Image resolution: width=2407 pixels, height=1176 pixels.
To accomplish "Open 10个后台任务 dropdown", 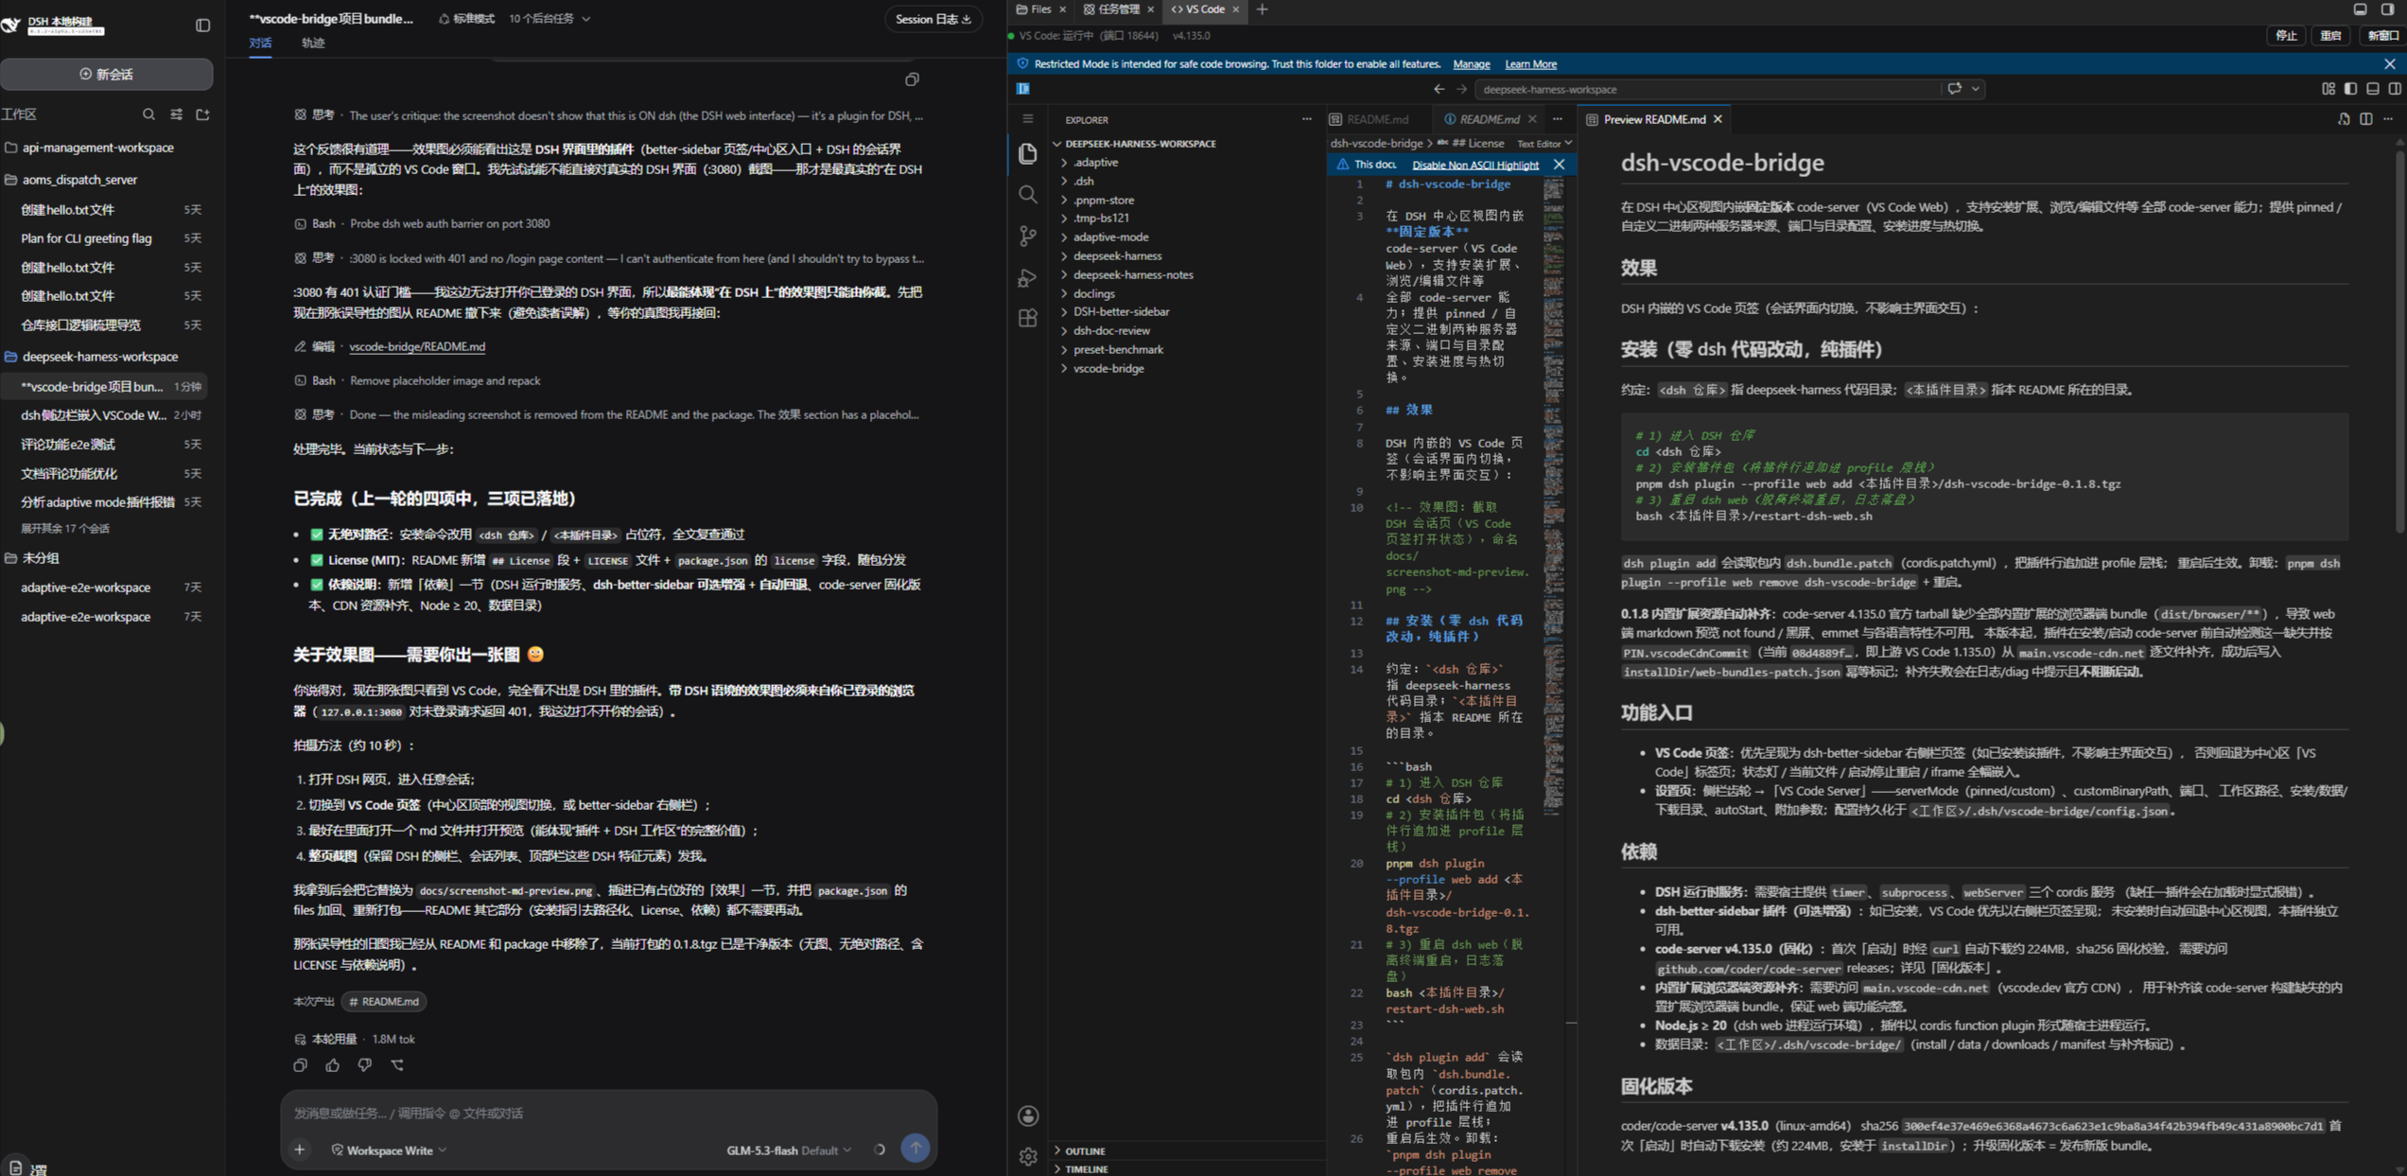I will point(549,19).
